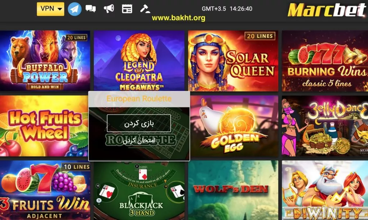This screenshot has height=220, width=368.
Task: Expand the VPN dropdown
Action: pyautogui.click(x=50, y=9)
